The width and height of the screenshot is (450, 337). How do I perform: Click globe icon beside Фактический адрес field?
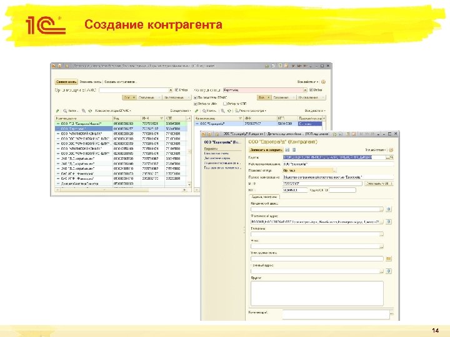click(x=389, y=222)
